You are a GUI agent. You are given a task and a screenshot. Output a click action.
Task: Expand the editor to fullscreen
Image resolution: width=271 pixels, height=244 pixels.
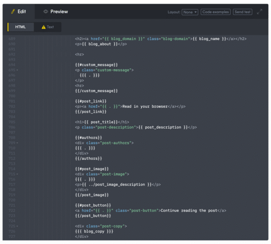259,12
